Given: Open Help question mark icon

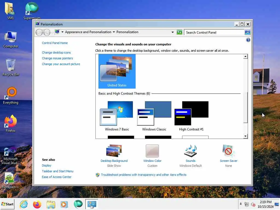Looking at the screenshot, I should coord(248,40).
